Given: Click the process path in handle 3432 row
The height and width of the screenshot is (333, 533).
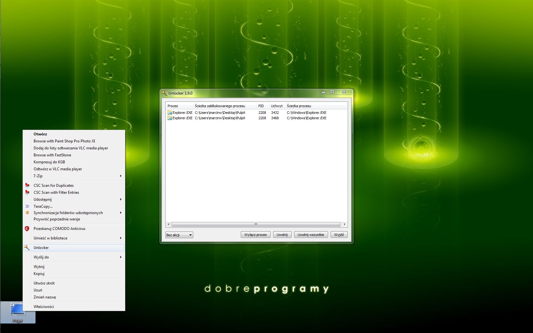Looking at the screenshot, I should 306,113.
